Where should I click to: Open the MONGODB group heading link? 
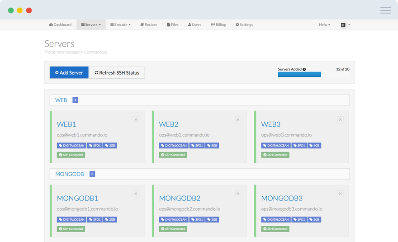[x=70, y=174]
